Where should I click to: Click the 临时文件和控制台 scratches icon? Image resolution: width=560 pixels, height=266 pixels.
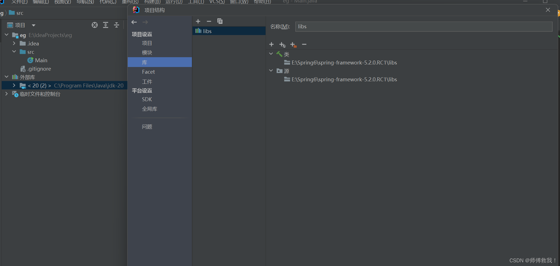(15, 94)
